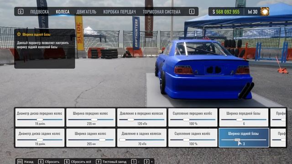Go to the Тормозная система tab
This screenshot has width=292, height=164.
(x=162, y=12)
